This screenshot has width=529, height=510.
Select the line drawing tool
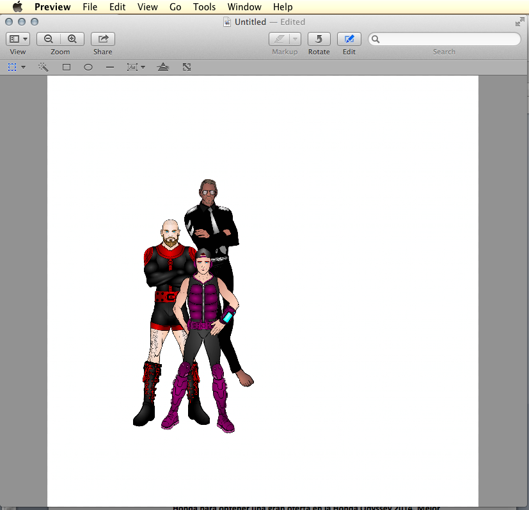click(110, 67)
